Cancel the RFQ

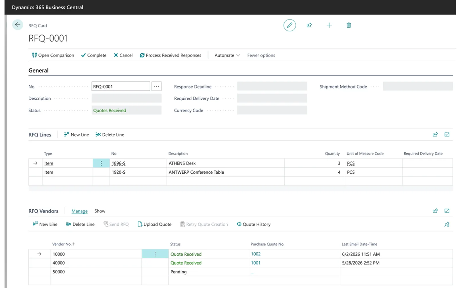coord(123,55)
